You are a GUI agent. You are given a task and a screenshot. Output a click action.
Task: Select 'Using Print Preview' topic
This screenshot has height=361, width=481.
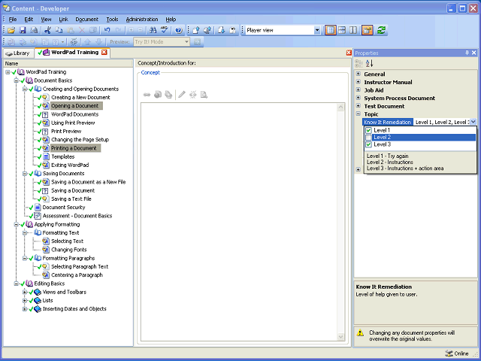pos(73,123)
